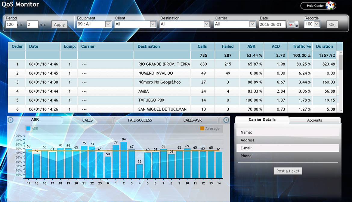Image resolution: width=352 pixels, height=202 pixels.
Task: Open the FAIL-SUCCESS chart tab
Action: 140,120
